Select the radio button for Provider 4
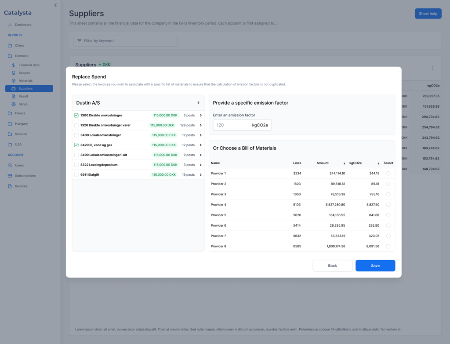The image size is (450, 344). pos(388,205)
